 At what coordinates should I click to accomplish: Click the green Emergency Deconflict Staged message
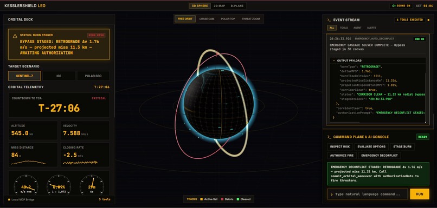(378, 174)
